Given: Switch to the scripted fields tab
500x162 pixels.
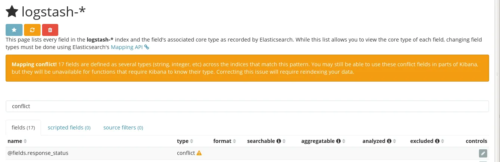Looking at the screenshot, I should [69, 128].
